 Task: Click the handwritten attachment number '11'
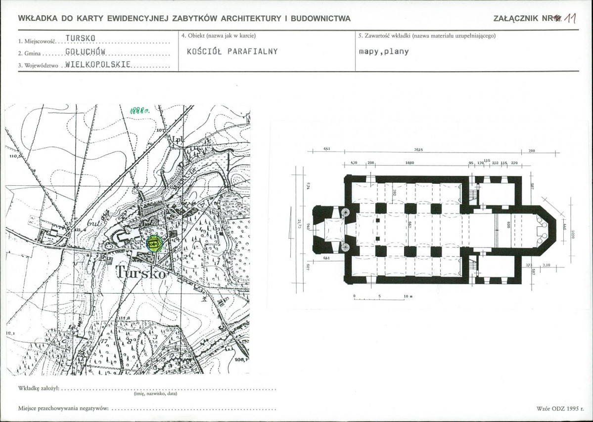[570, 18]
